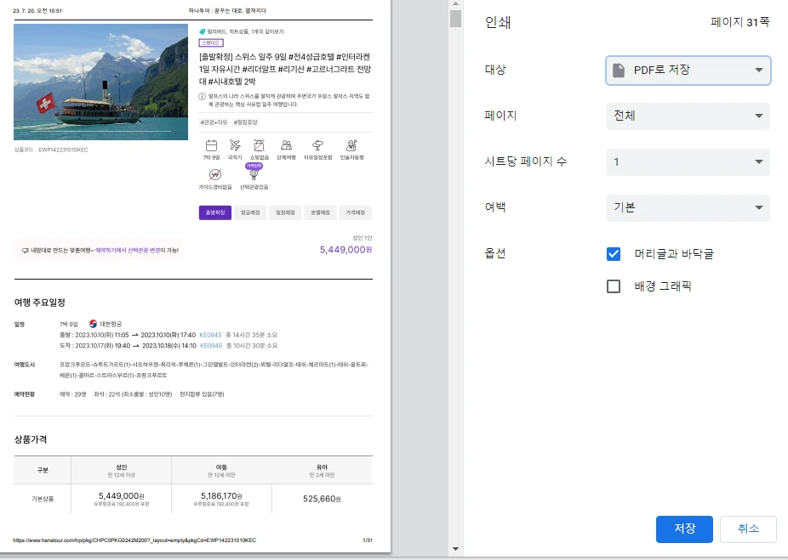
Task: Click the PDF document icon in the destination field
Action: pyautogui.click(x=619, y=71)
